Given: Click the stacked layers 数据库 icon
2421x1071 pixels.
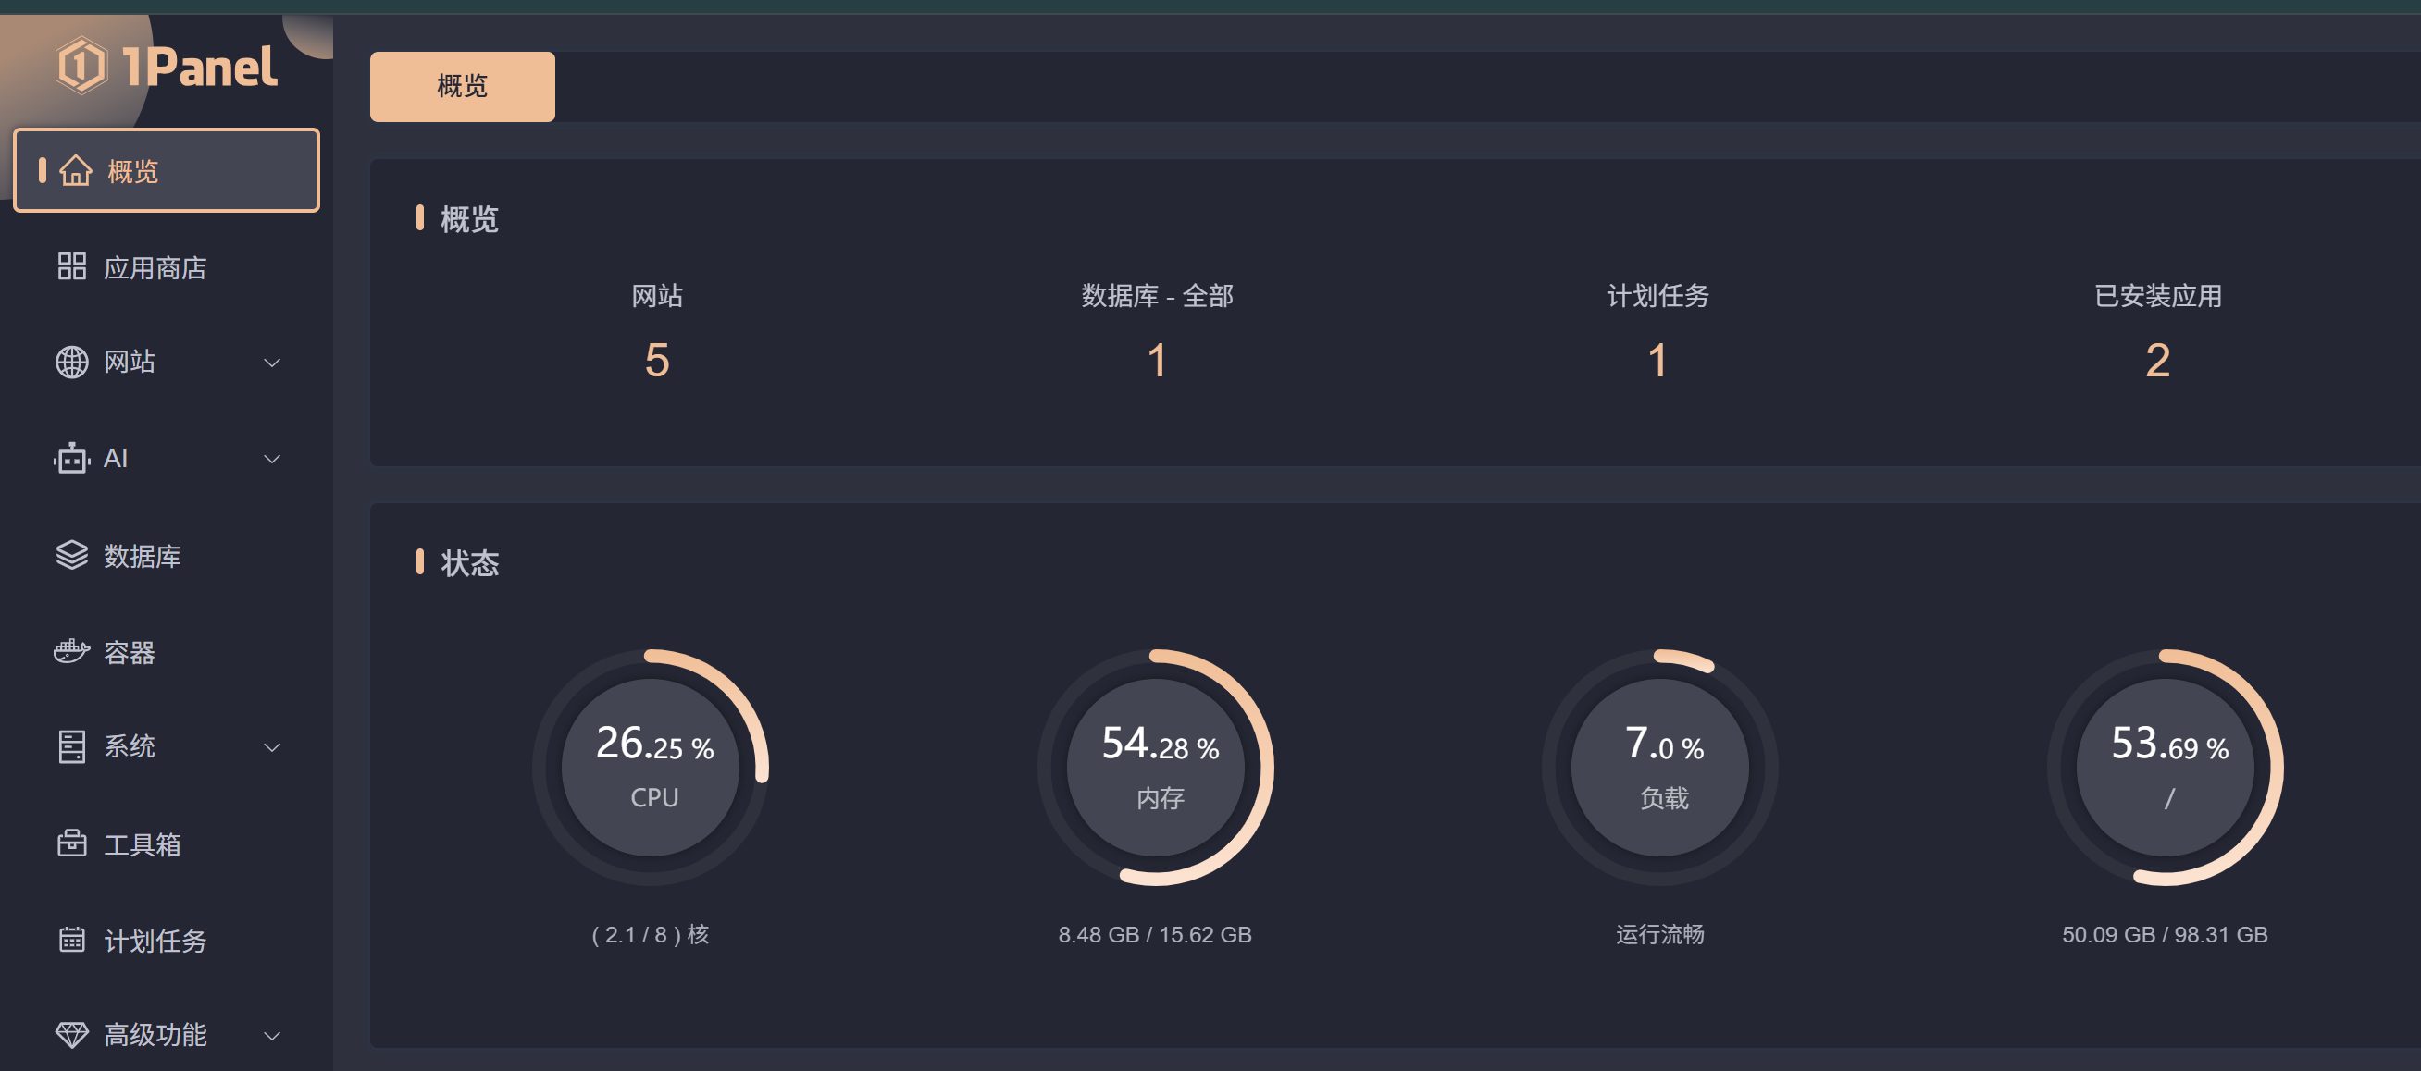Looking at the screenshot, I should click(71, 555).
